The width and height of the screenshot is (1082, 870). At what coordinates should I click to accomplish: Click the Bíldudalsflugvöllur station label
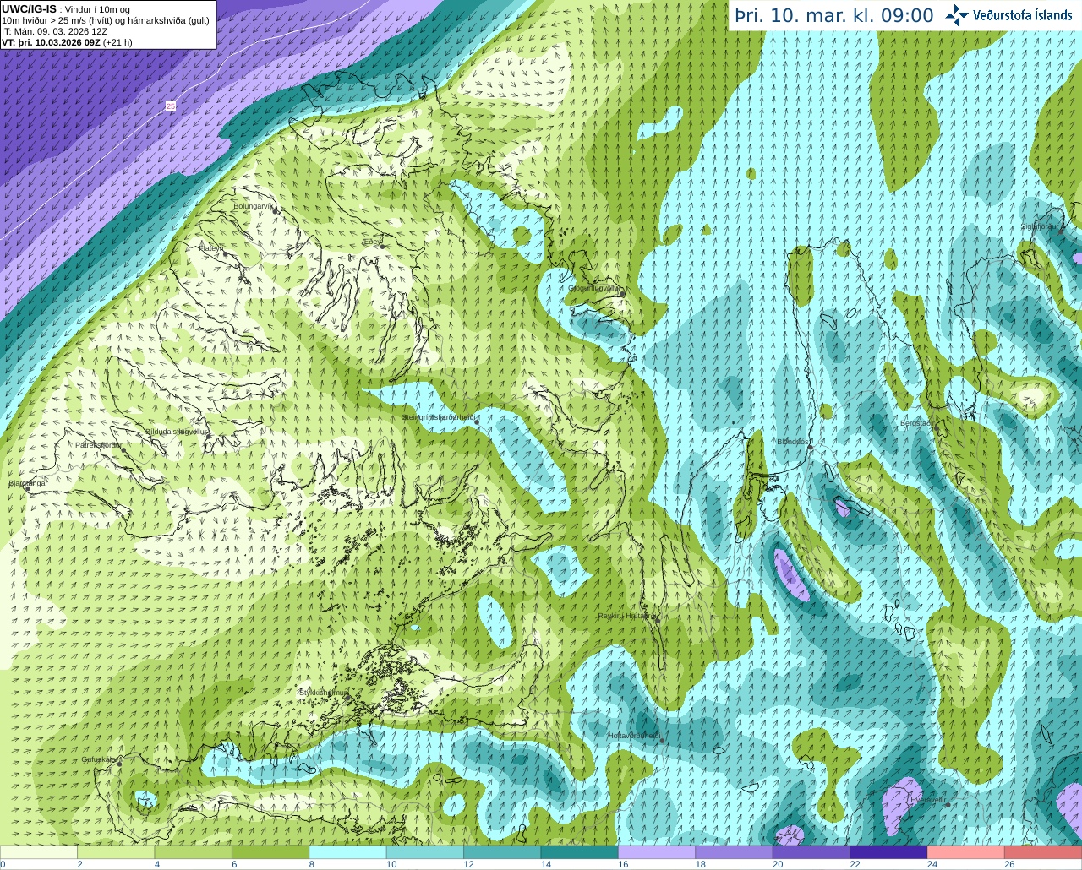[x=176, y=431]
